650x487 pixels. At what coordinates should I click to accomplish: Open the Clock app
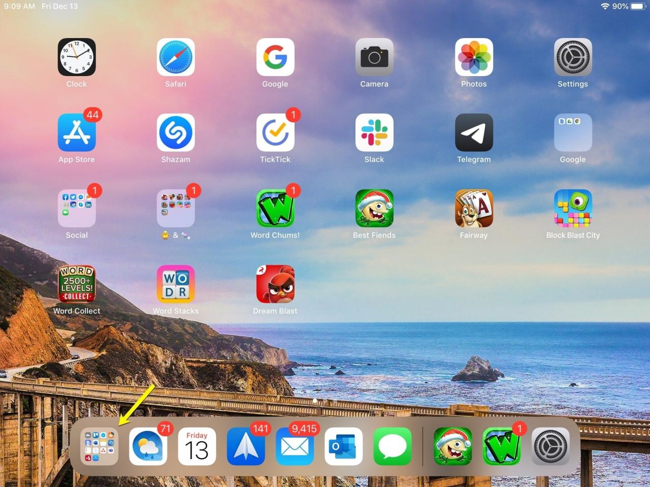(77, 57)
